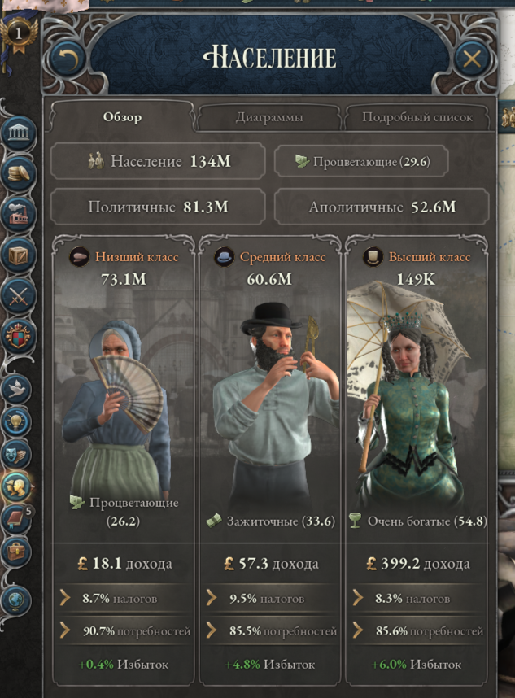This screenshot has height=698, width=515.
Task: Expand the 8.3% налогов row for upper class
Action: coord(417,599)
